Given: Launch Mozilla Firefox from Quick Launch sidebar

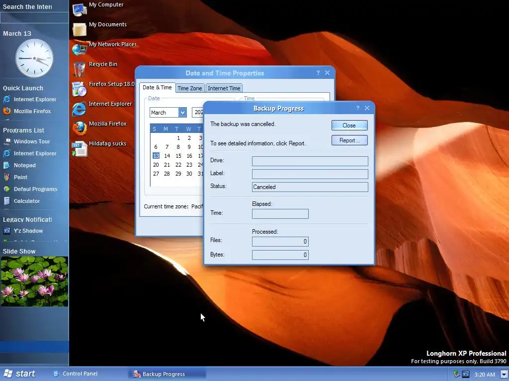Looking at the screenshot, I should point(27,111).
